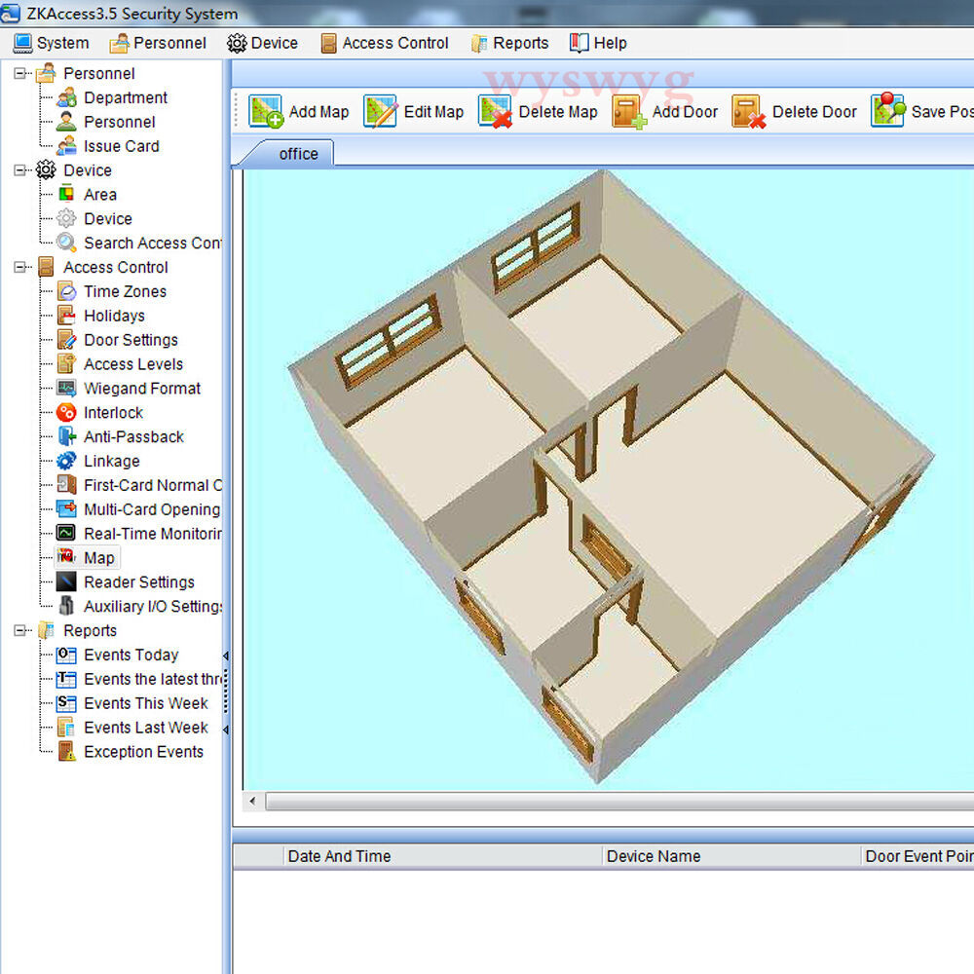974x974 pixels.
Task: Click the Date And Time column header
Action: (x=339, y=856)
